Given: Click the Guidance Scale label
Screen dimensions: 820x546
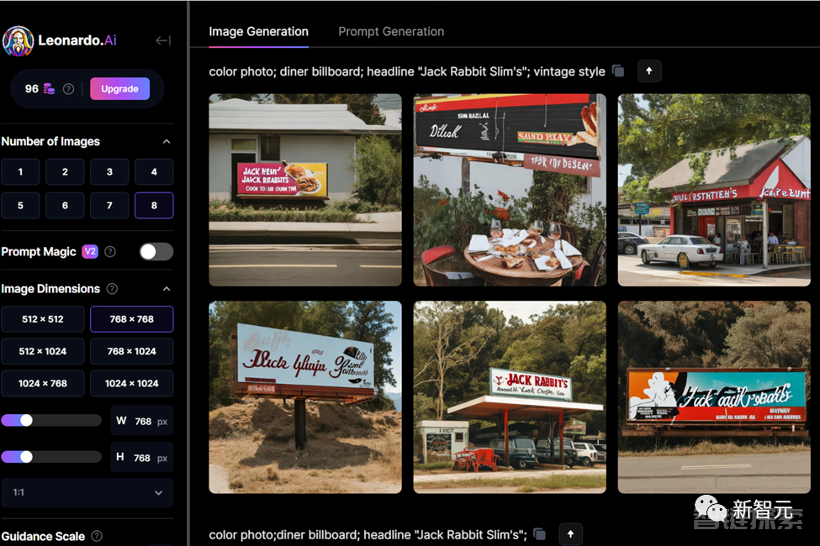Looking at the screenshot, I should (x=43, y=537).
